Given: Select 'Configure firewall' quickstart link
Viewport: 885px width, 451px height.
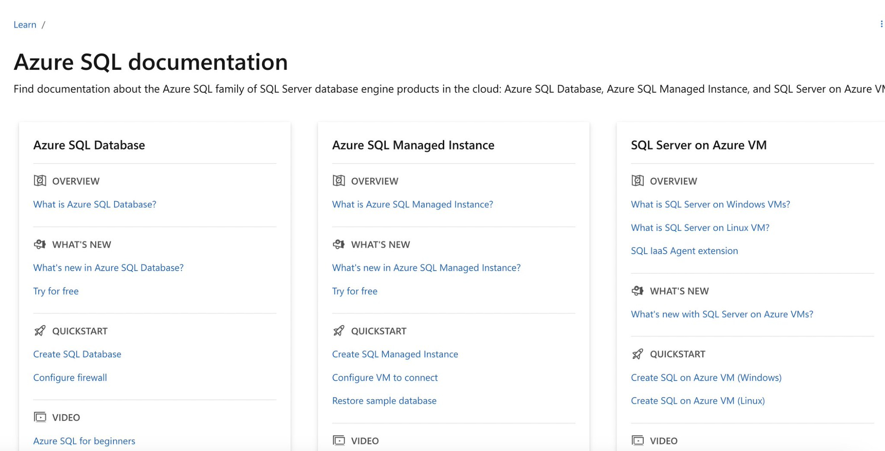Looking at the screenshot, I should tap(70, 378).
